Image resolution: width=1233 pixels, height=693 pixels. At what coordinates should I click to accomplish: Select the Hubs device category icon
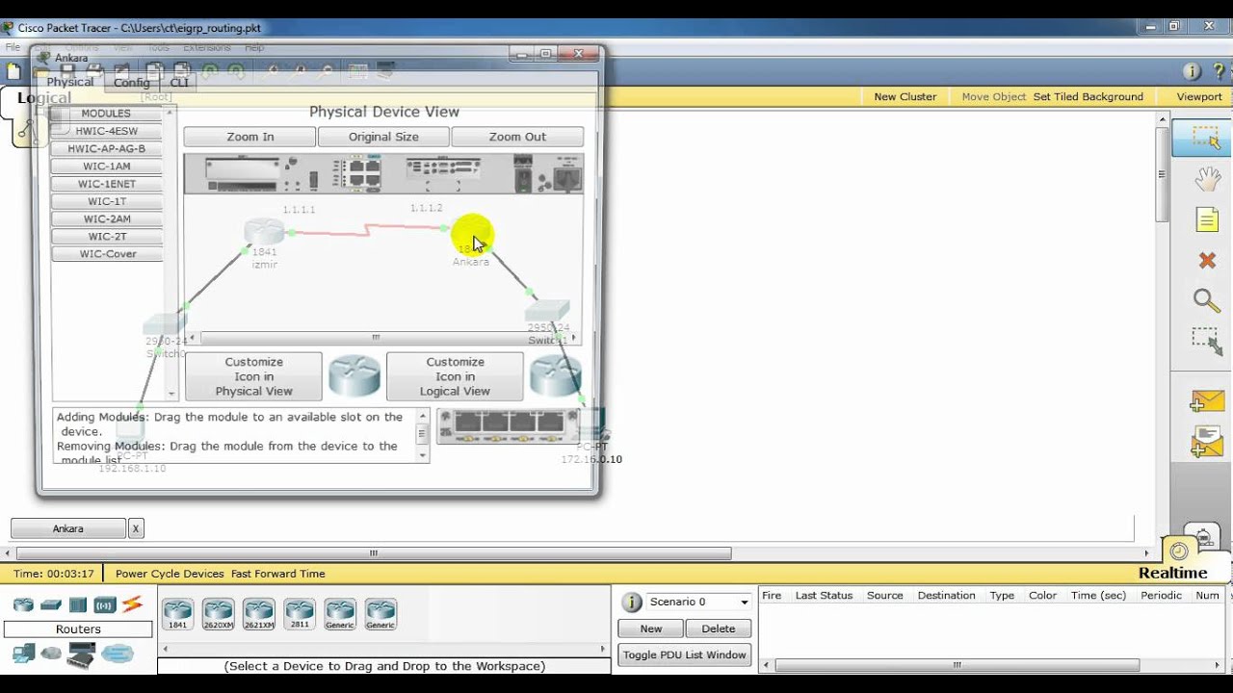coord(78,604)
